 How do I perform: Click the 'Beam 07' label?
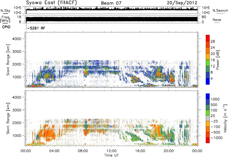point(111,3)
